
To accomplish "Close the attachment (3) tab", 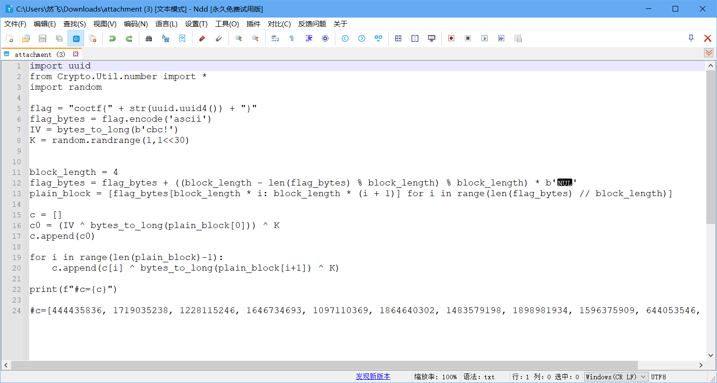I will pos(75,54).
